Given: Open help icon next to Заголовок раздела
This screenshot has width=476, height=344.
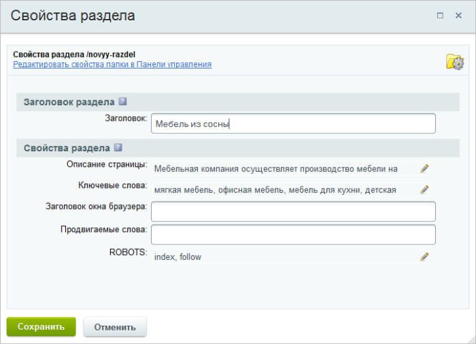Looking at the screenshot, I should point(122,101).
